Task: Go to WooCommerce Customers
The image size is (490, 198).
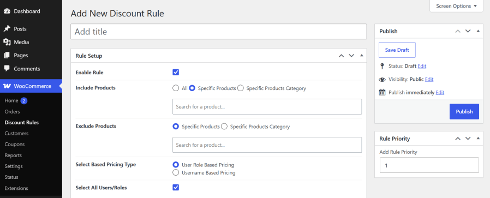Action: (16, 133)
